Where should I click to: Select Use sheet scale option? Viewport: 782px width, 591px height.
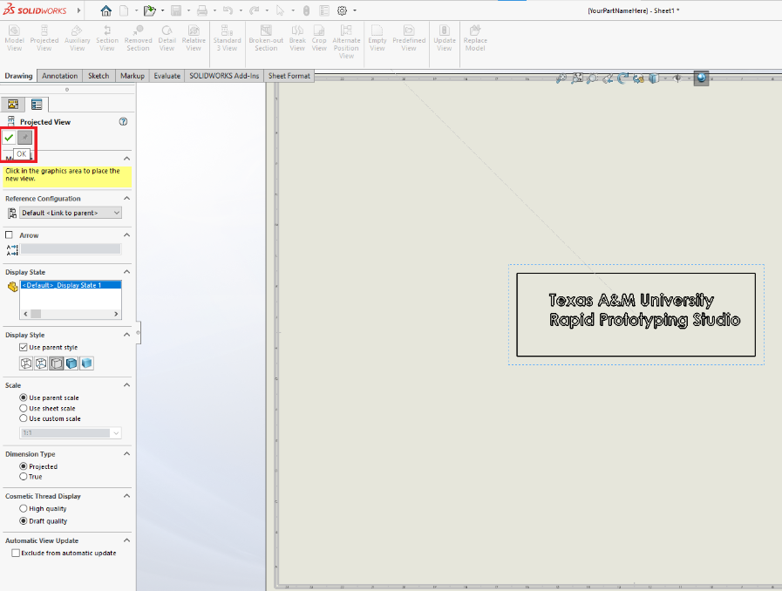pos(24,408)
